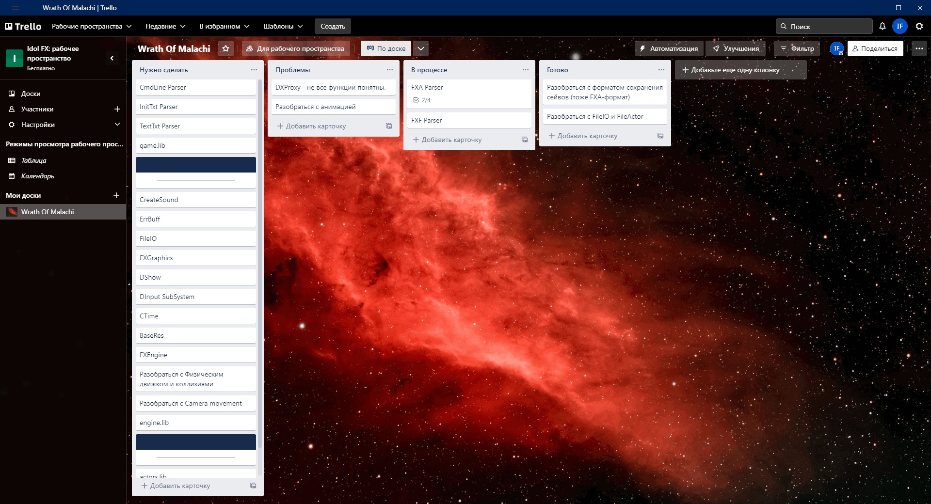The height and width of the screenshot is (504, 931).
Task: Create card from template in Нужно сделать
Action: tap(253, 486)
